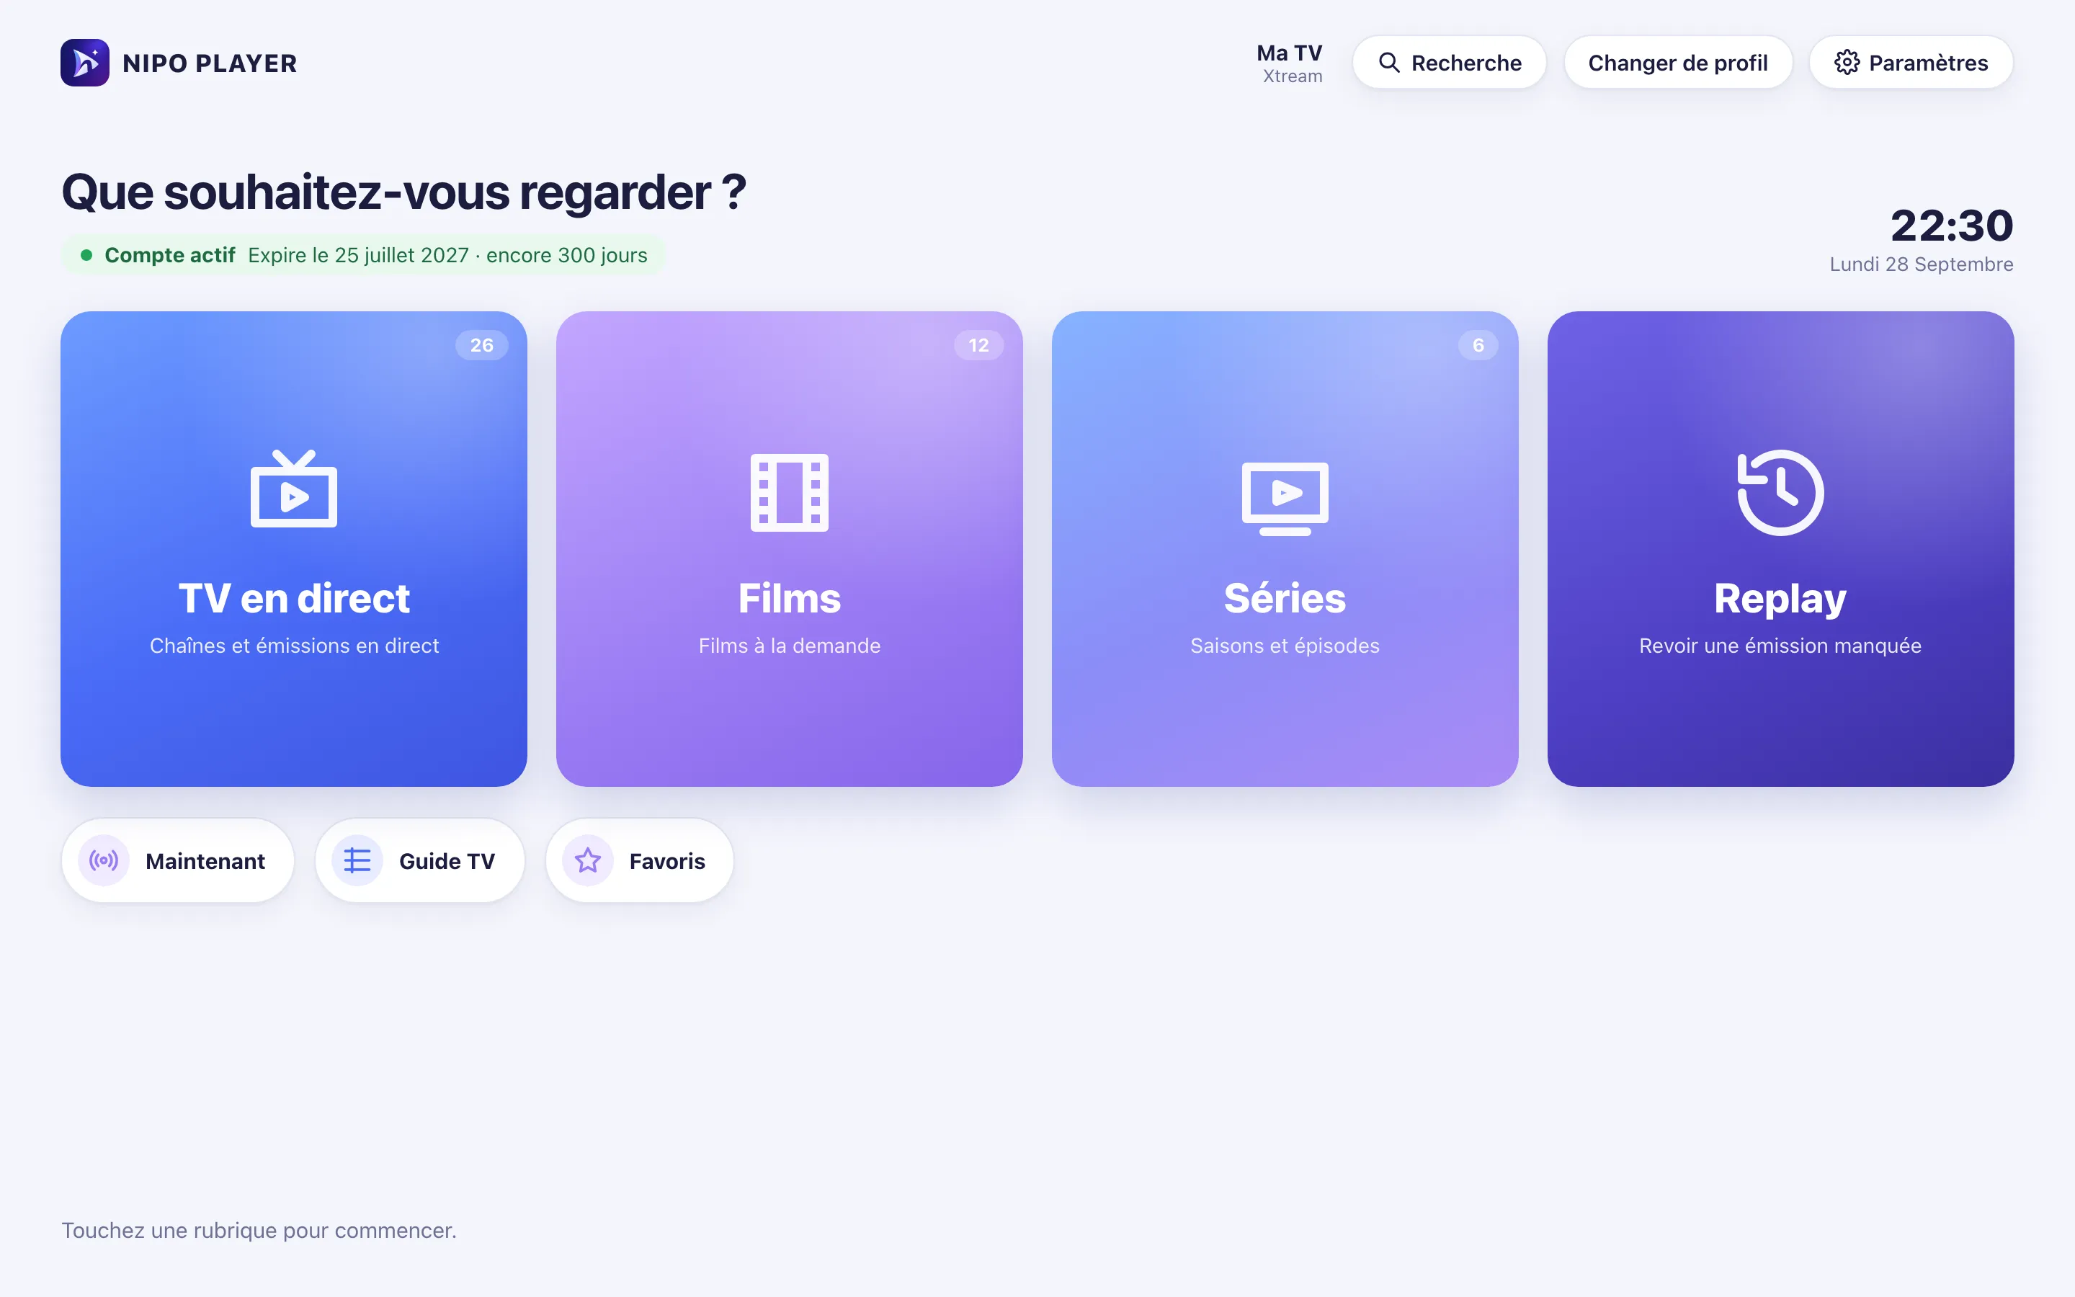Open Films à la demande subtitle
The width and height of the screenshot is (2075, 1297).
[790, 646]
